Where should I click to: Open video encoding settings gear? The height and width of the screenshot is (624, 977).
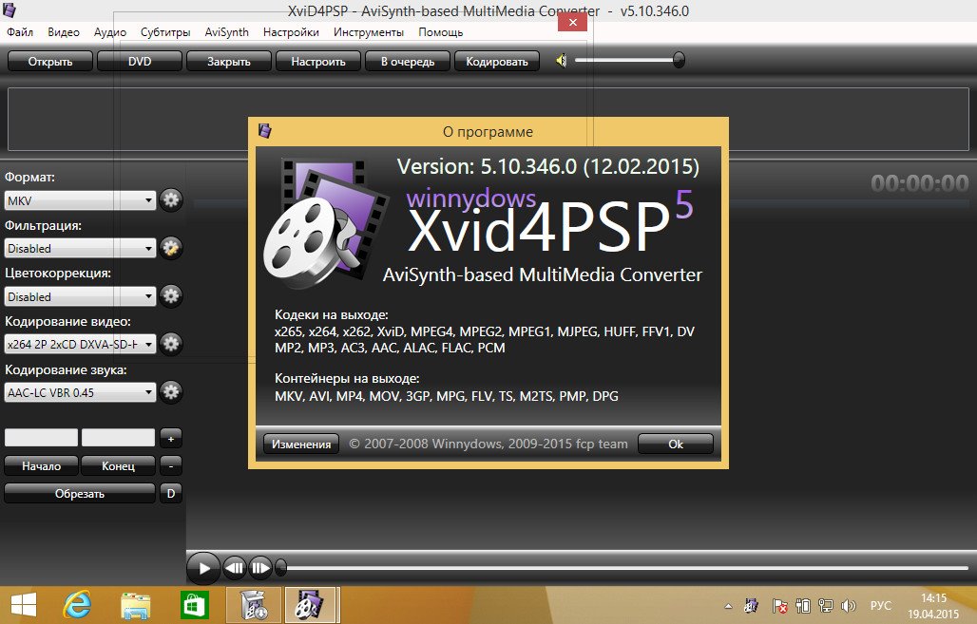click(x=171, y=343)
